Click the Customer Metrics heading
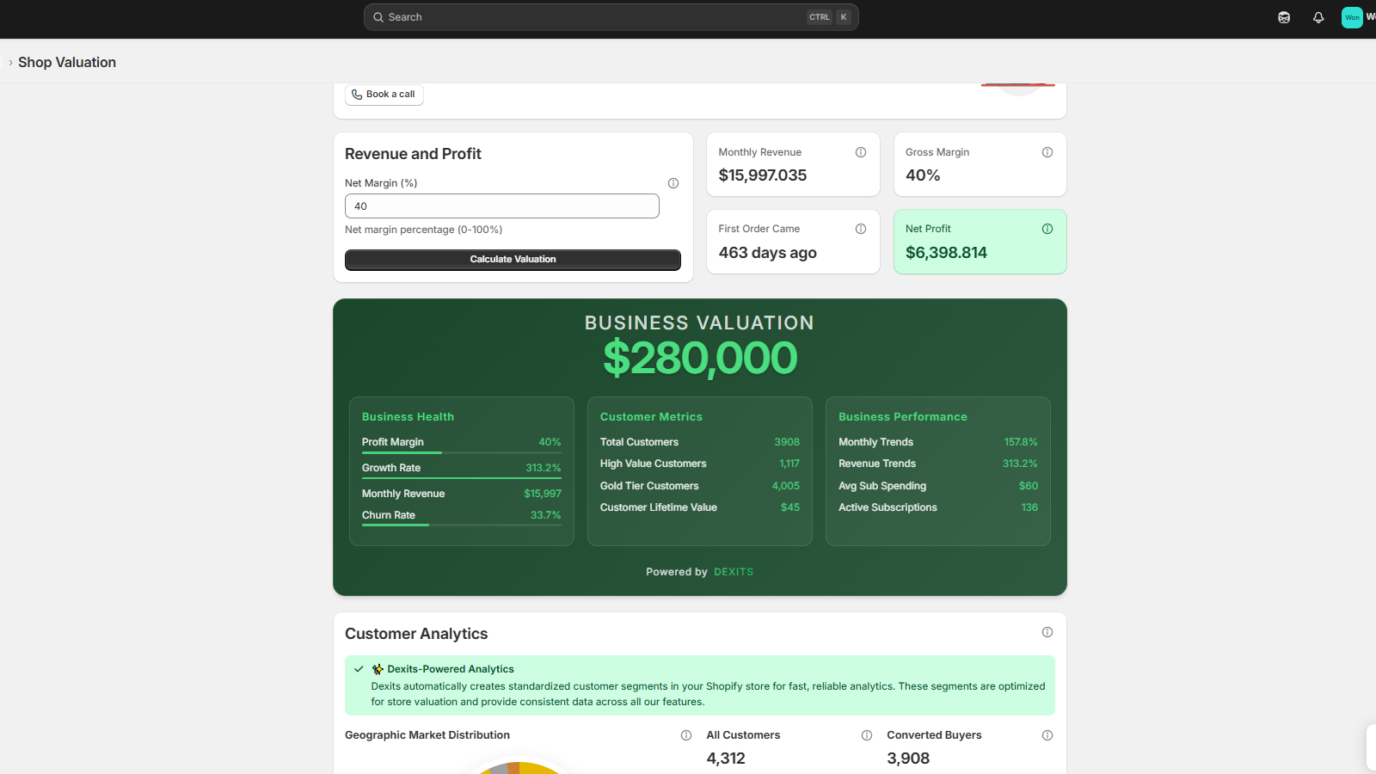Viewport: 1376px width, 774px height. coord(651,417)
